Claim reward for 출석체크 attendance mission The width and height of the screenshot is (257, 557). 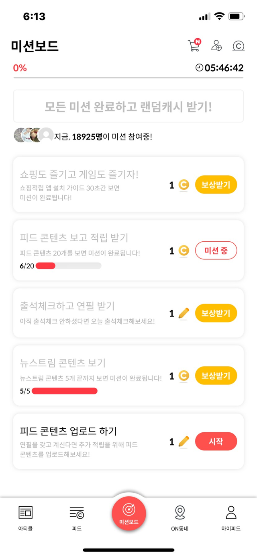point(216,313)
